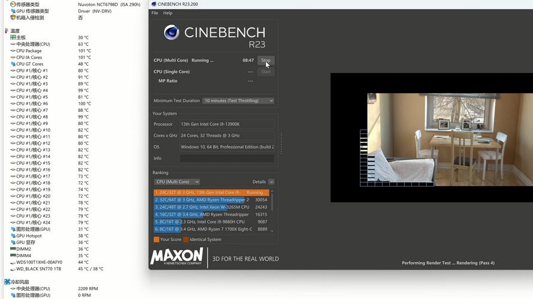Click the WDS100T1XHE-00AFY0 drive icon
Screen dimensions: 533x299
(13, 263)
